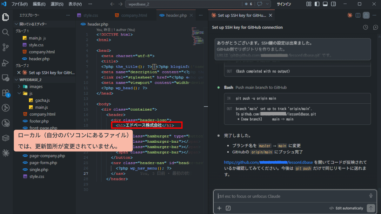The image size is (381, 214).
Task: Open the Explorer view in activity bar
Action: [5, 17]
